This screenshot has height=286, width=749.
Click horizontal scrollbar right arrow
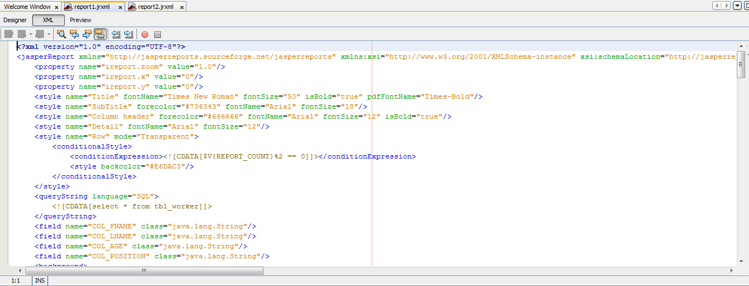[732, 270]
